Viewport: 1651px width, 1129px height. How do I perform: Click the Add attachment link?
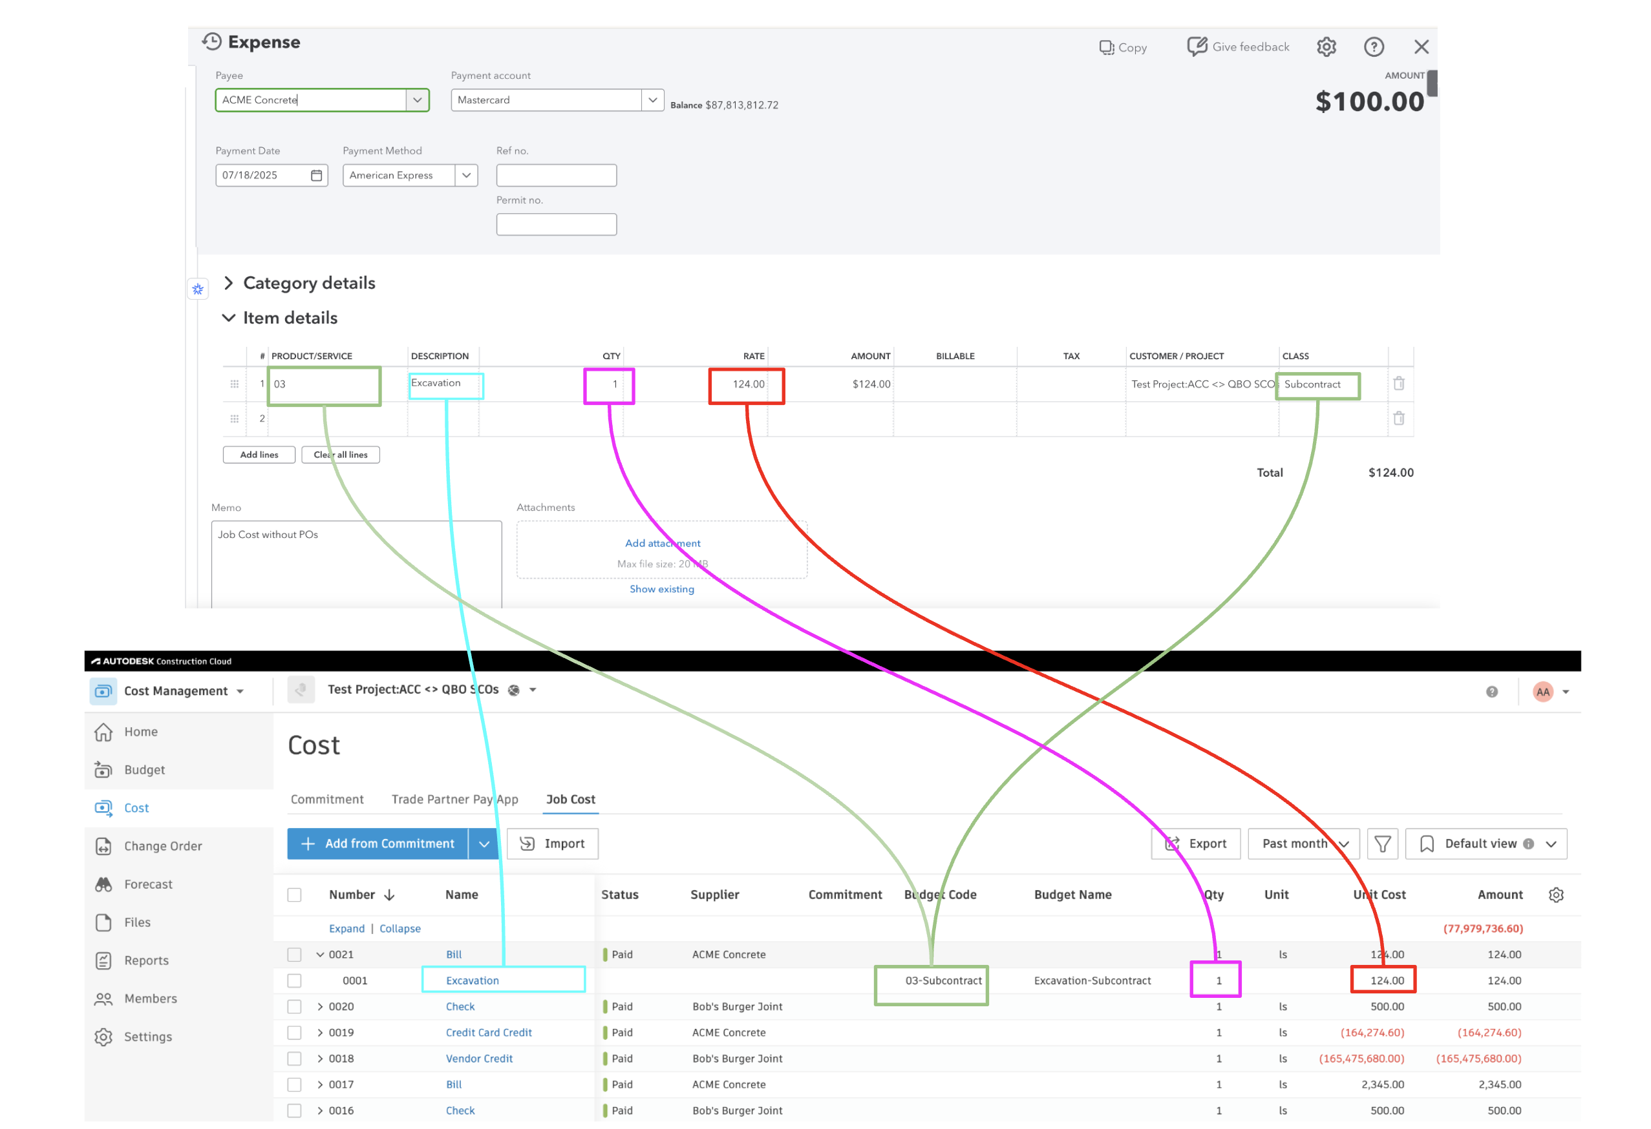(662, 544)
